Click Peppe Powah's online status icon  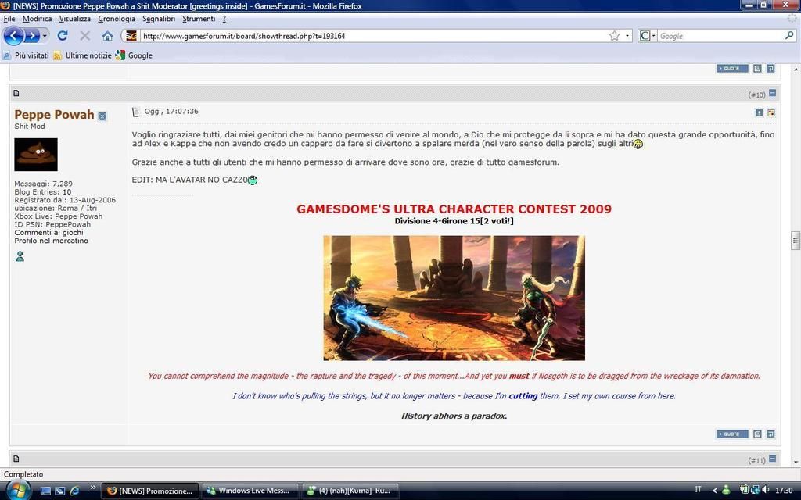click(x=102, y=116)
